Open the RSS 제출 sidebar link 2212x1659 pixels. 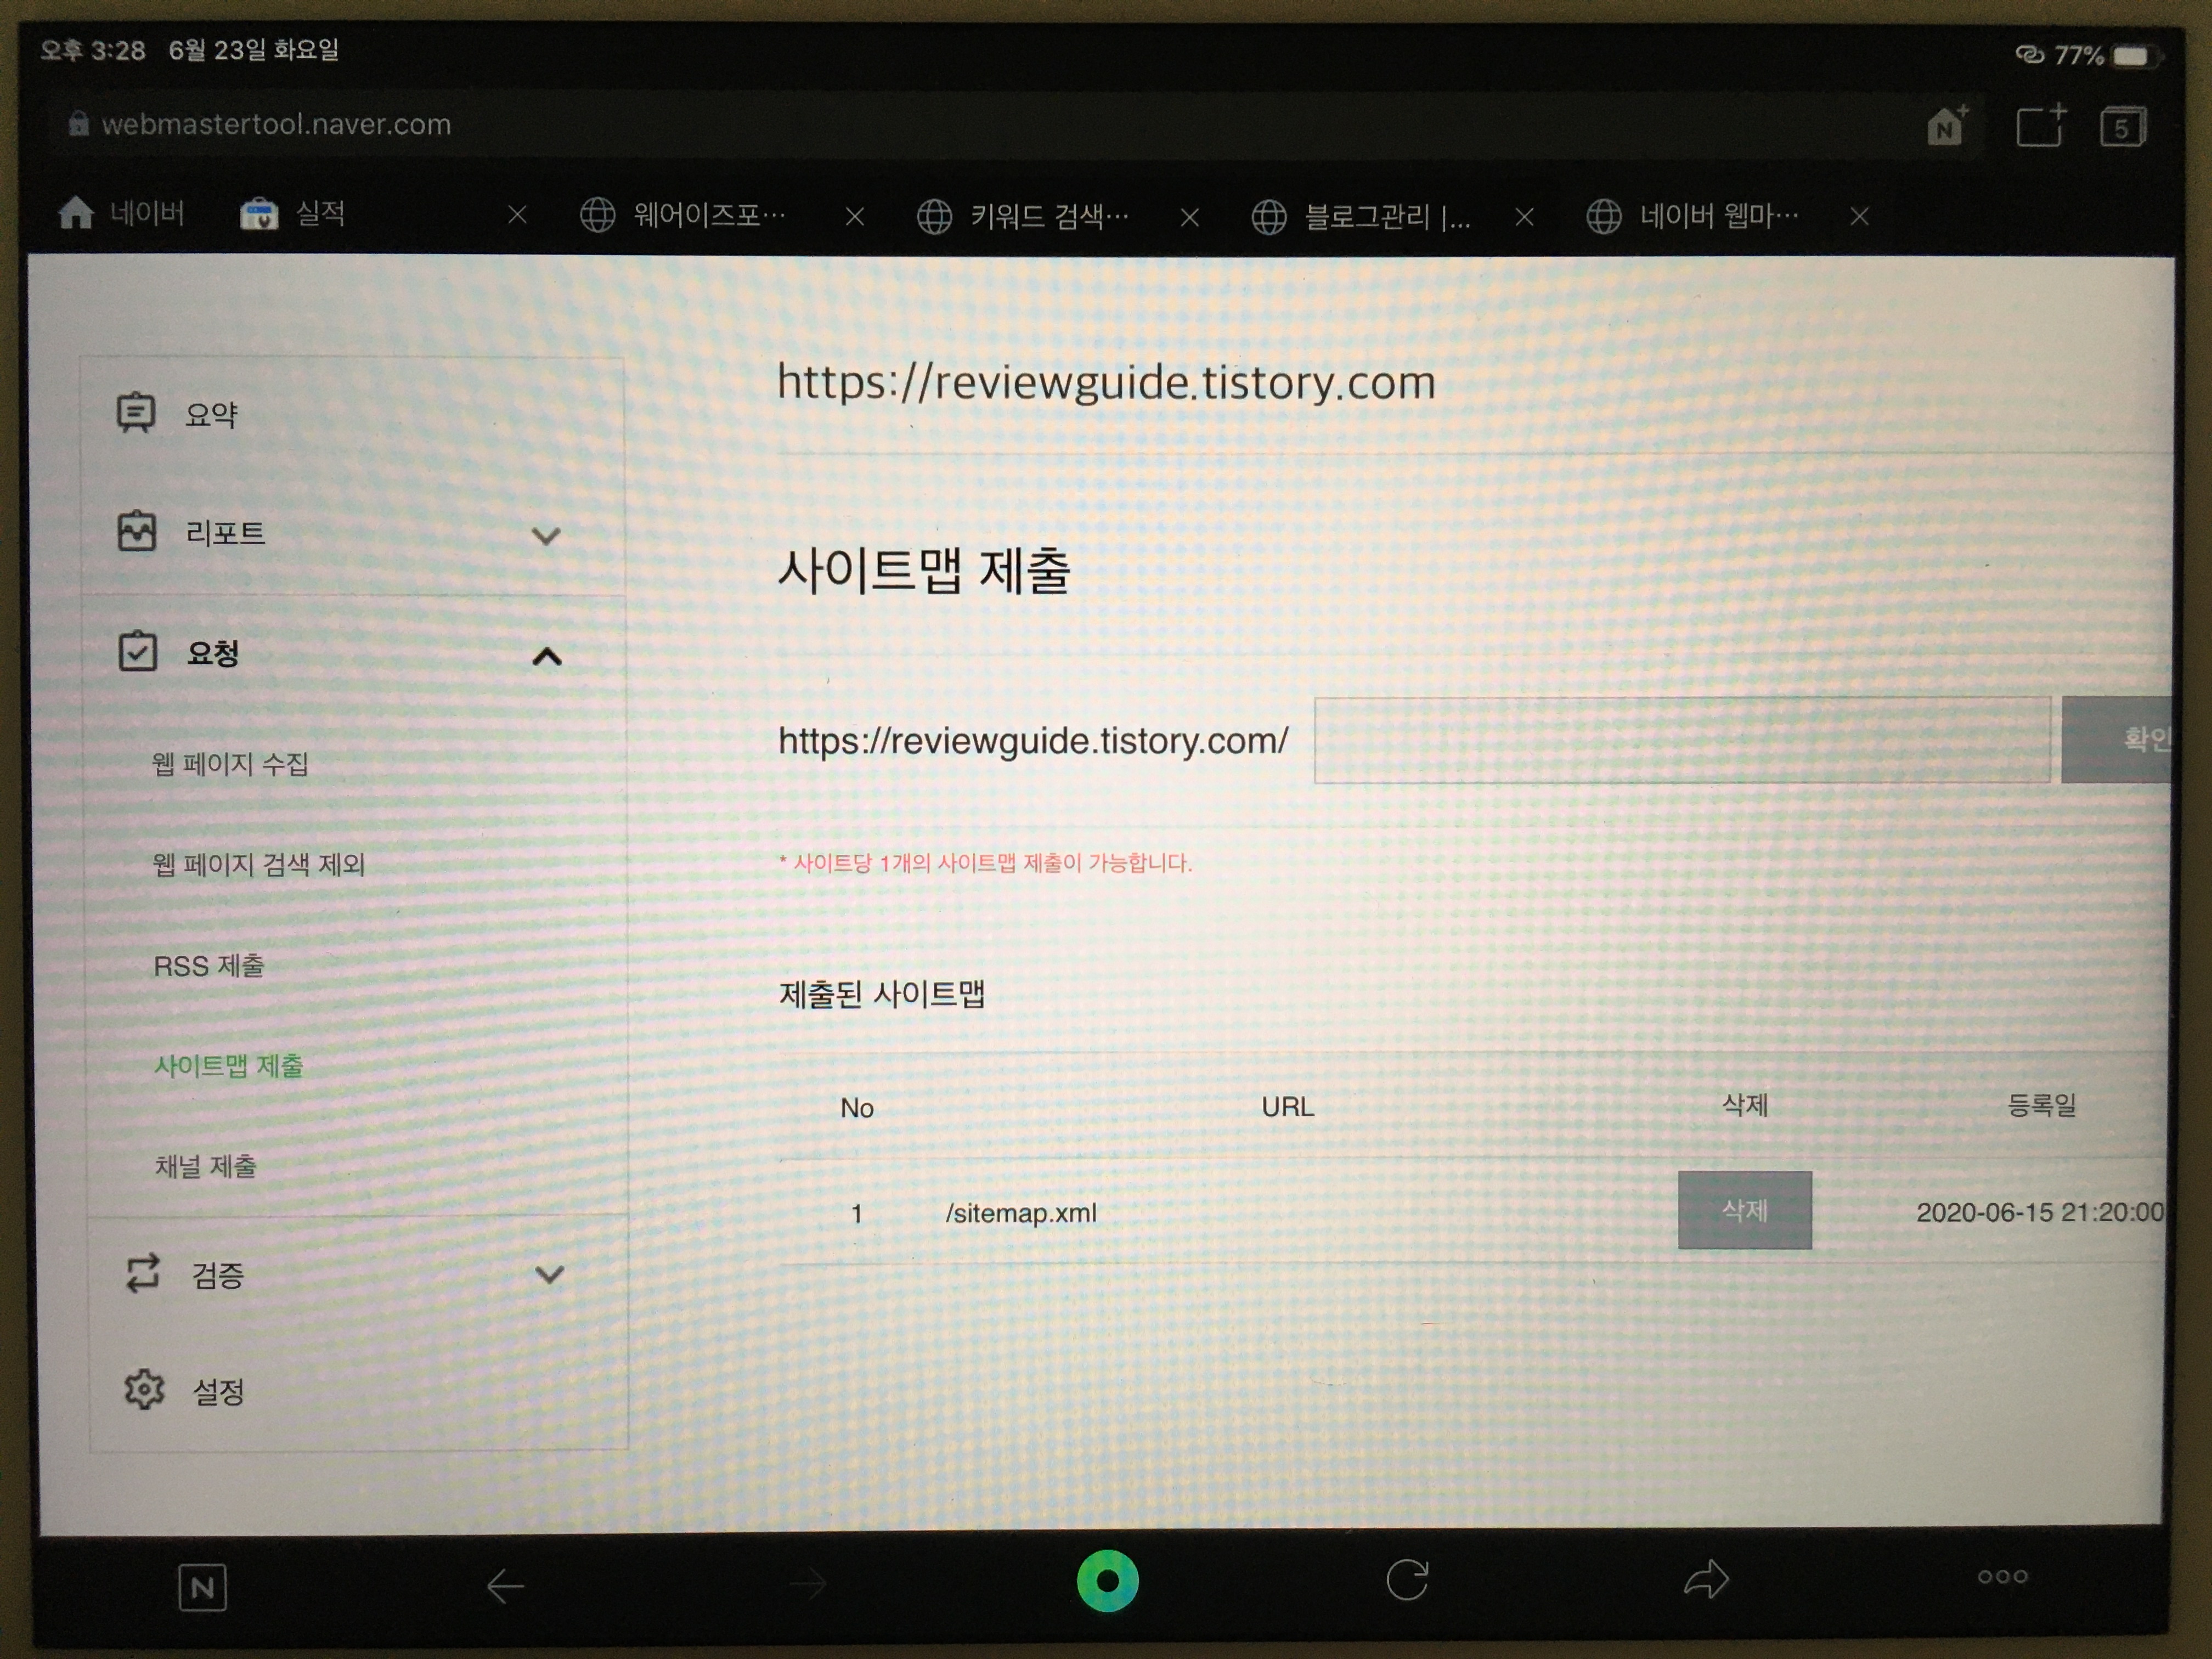click(x=208, y=966)
